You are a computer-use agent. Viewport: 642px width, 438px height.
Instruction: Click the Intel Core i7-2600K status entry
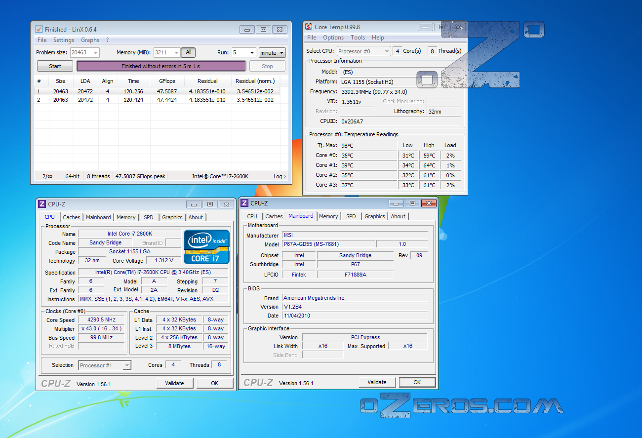click(x=220, y=176)
